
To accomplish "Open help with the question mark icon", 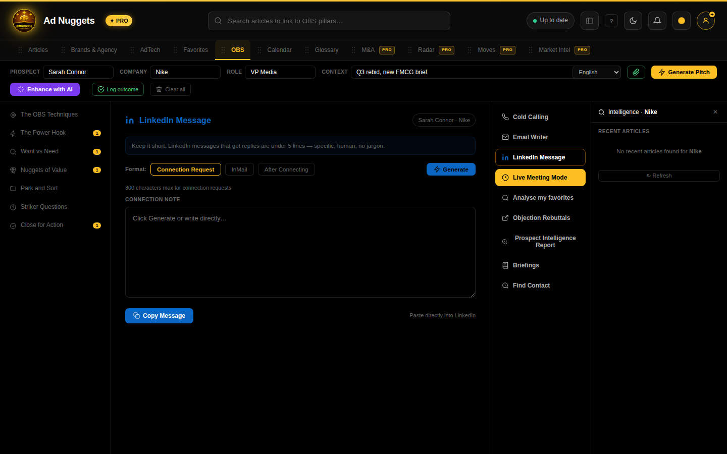I will pos(611,21).
